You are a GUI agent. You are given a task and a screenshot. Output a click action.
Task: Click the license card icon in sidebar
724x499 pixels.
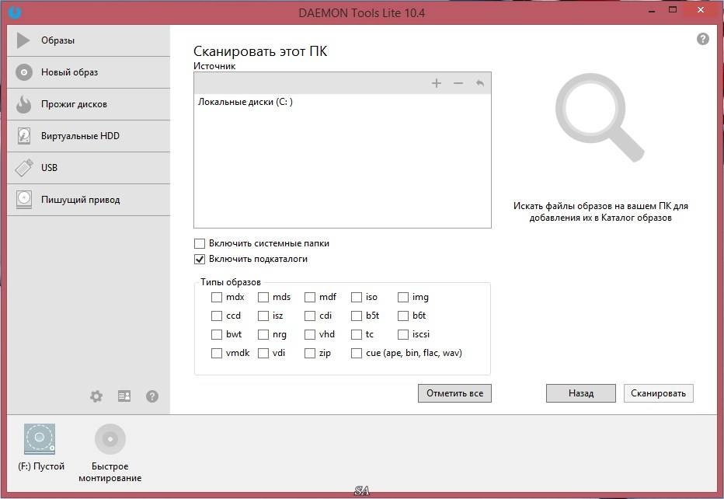(124, 396)
